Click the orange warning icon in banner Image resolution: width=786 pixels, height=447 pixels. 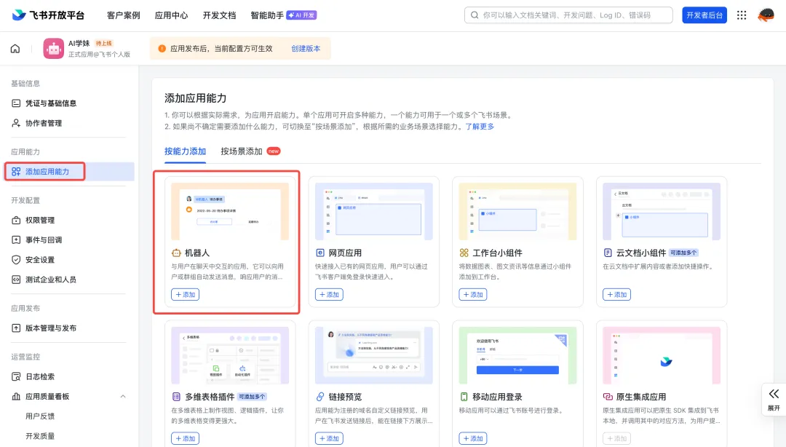tap(162, 49)
